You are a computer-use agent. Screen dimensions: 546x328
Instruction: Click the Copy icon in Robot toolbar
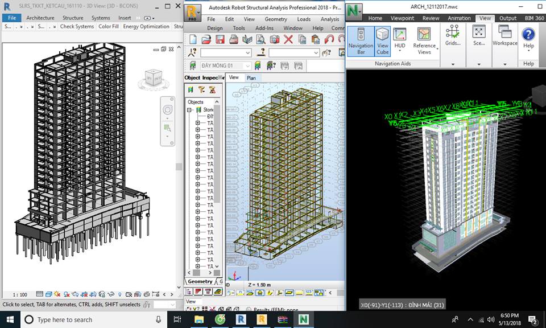coord(302,39)
